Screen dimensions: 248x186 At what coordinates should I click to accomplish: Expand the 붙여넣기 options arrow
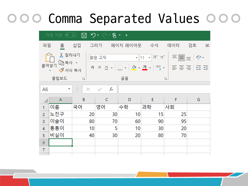coord(50,71)
